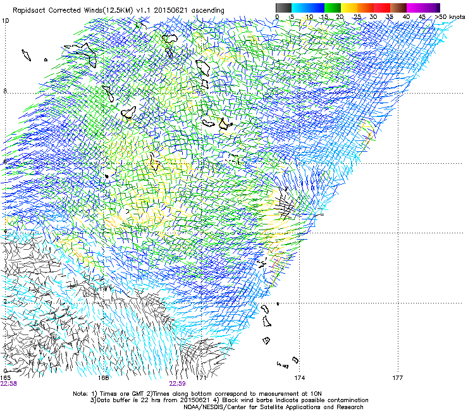Click the longitude label '168' on bottom axis
The image size is (468, 411).
coord(103,377)
